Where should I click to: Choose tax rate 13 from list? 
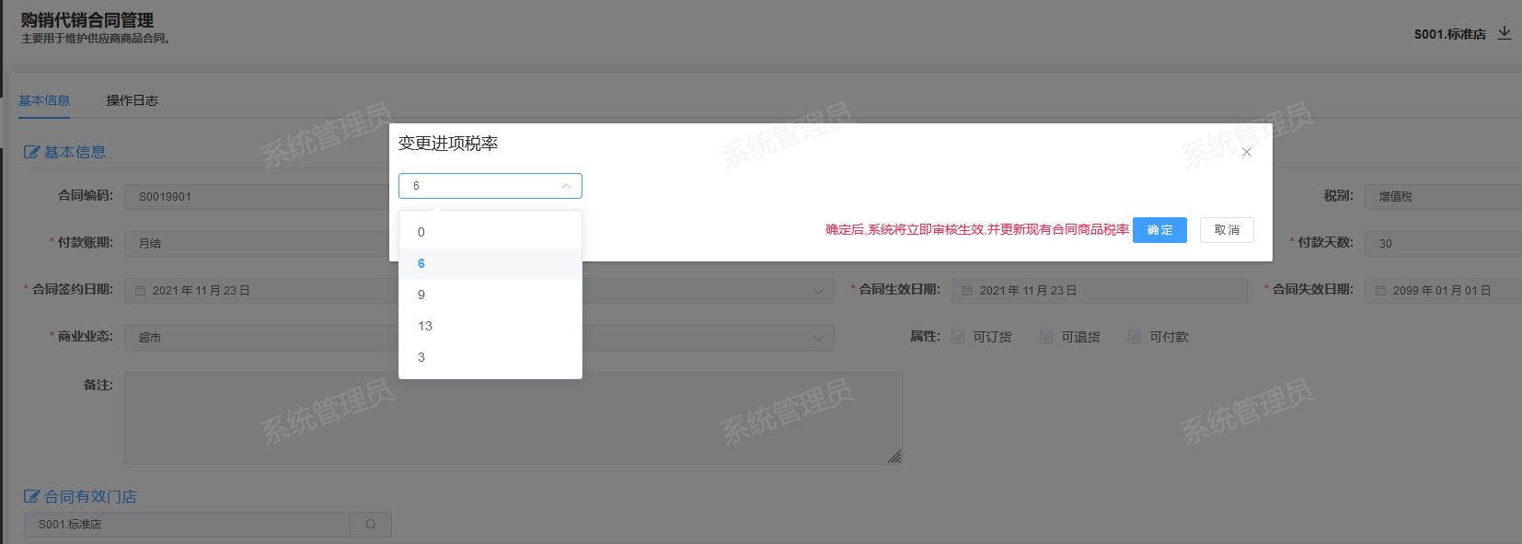click(x=490, y=326)
